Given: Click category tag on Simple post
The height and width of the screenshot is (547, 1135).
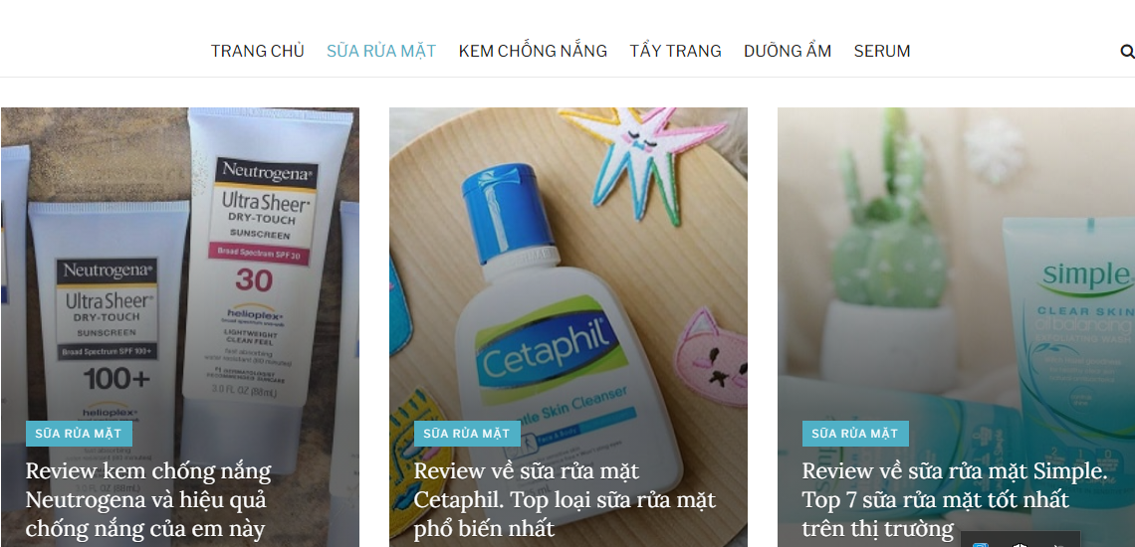Looking at the screenshot, I should click(x=855, y=434).
